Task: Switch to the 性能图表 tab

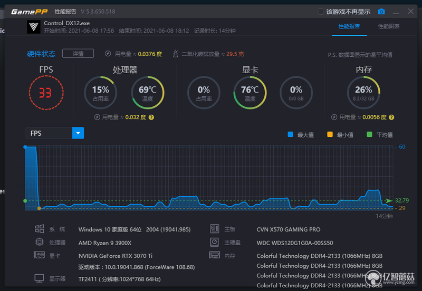Action: 389,26
